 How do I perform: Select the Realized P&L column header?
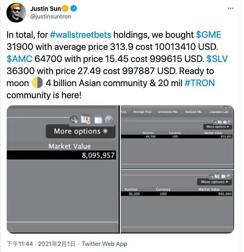pos(194,112)
